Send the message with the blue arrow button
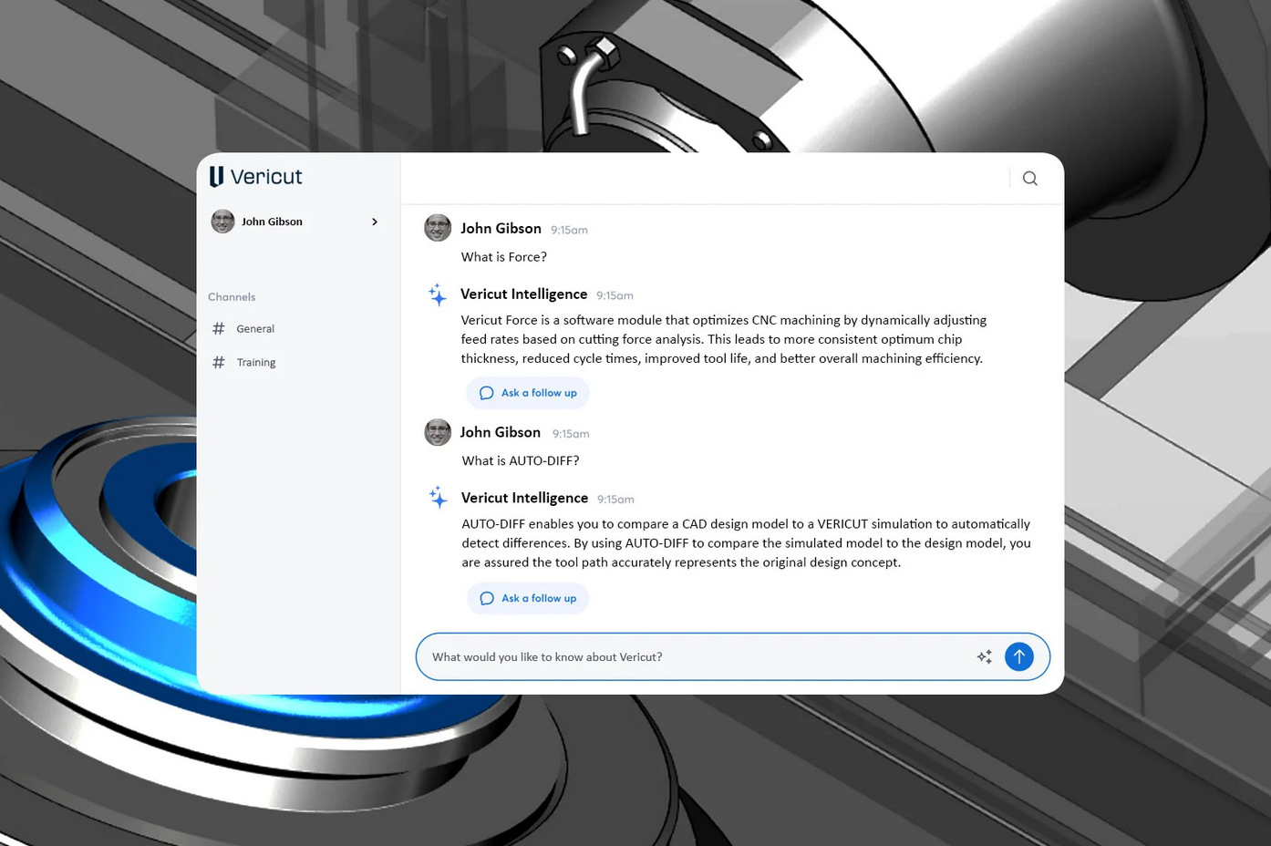1271x846 pixels. coord(1019,656)
